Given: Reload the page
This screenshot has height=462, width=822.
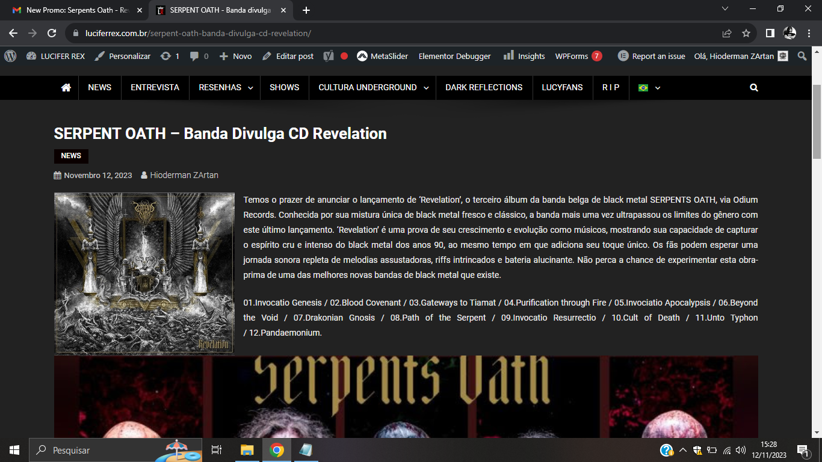Looking at the screenshot, I should click(x=52, y=33).
